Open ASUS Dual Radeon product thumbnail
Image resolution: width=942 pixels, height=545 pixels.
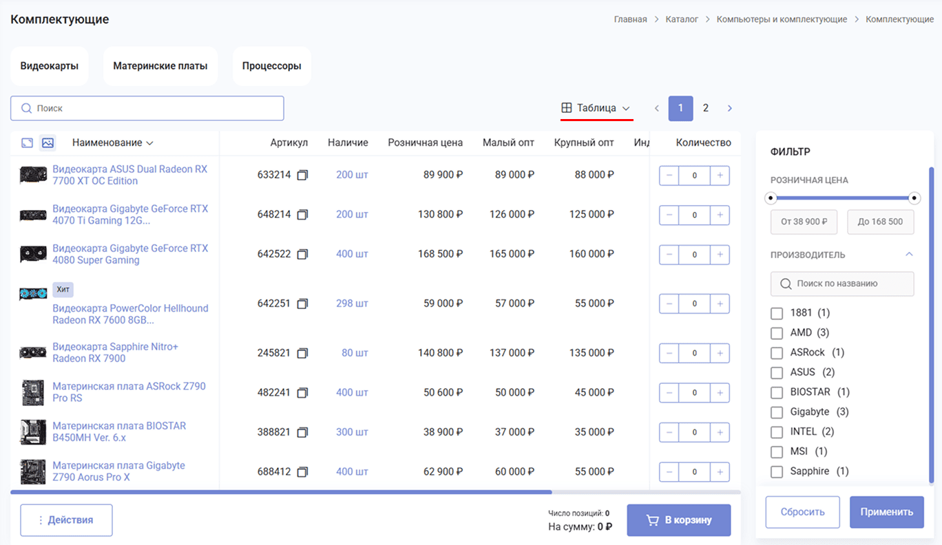pyautogui.click(x=33, y=175)
